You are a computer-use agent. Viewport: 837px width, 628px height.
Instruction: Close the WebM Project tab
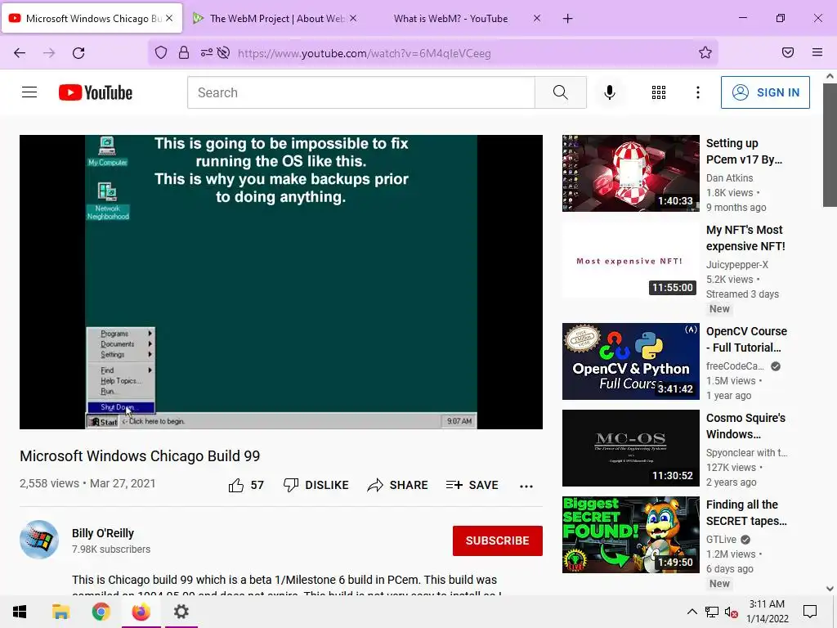(x=353, y=18)
